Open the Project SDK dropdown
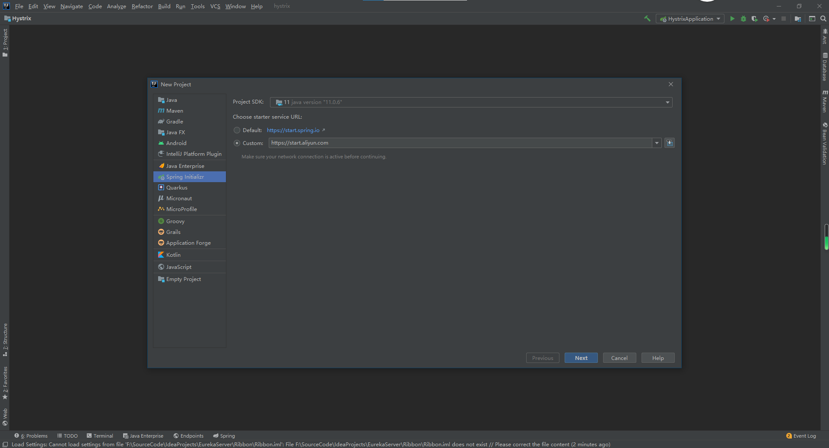 click(x=471, y=102)
